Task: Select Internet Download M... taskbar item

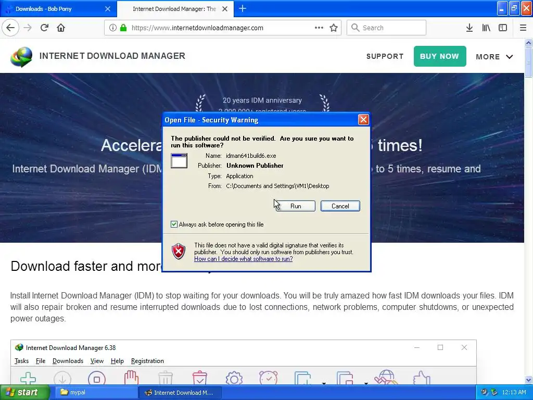Action: tap(180, 393)
